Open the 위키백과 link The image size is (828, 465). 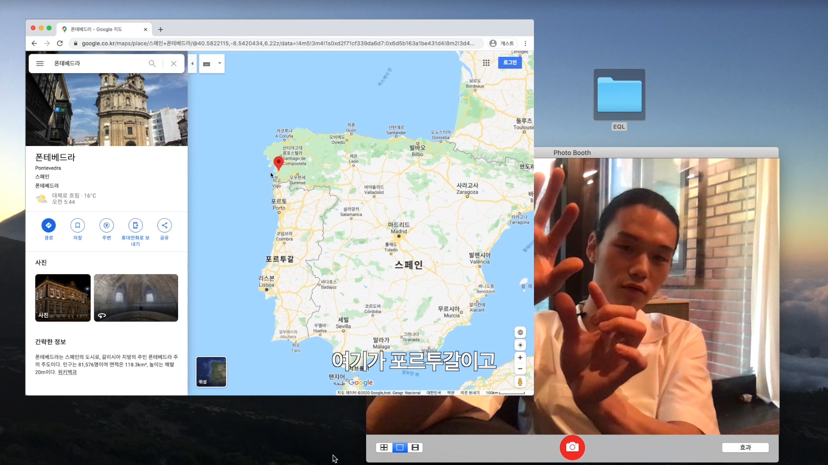(67, 372)
